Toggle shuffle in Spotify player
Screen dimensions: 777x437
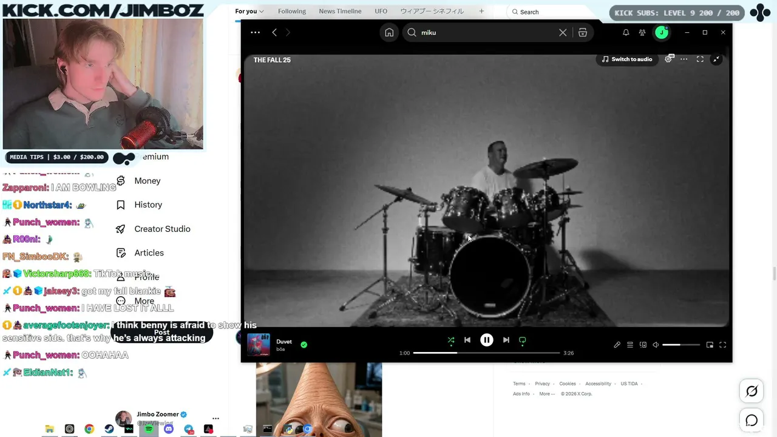click(451, 340)
